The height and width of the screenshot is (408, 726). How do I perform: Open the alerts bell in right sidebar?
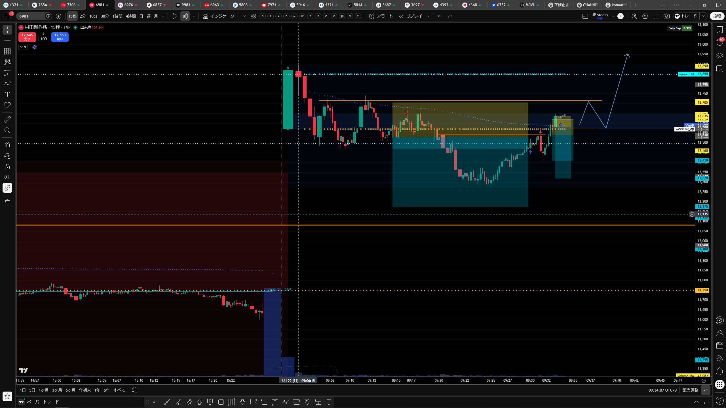719,371
